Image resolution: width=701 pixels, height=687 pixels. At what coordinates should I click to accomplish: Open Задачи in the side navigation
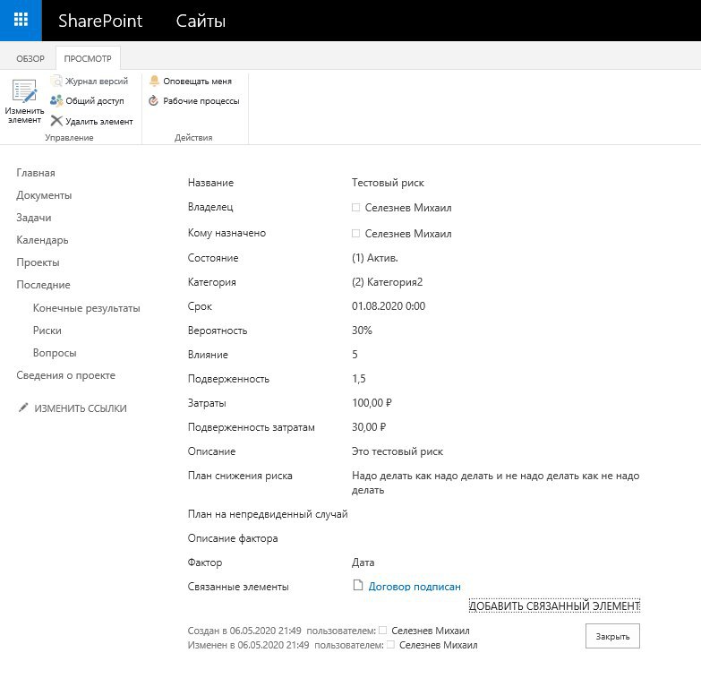[34, 218]
